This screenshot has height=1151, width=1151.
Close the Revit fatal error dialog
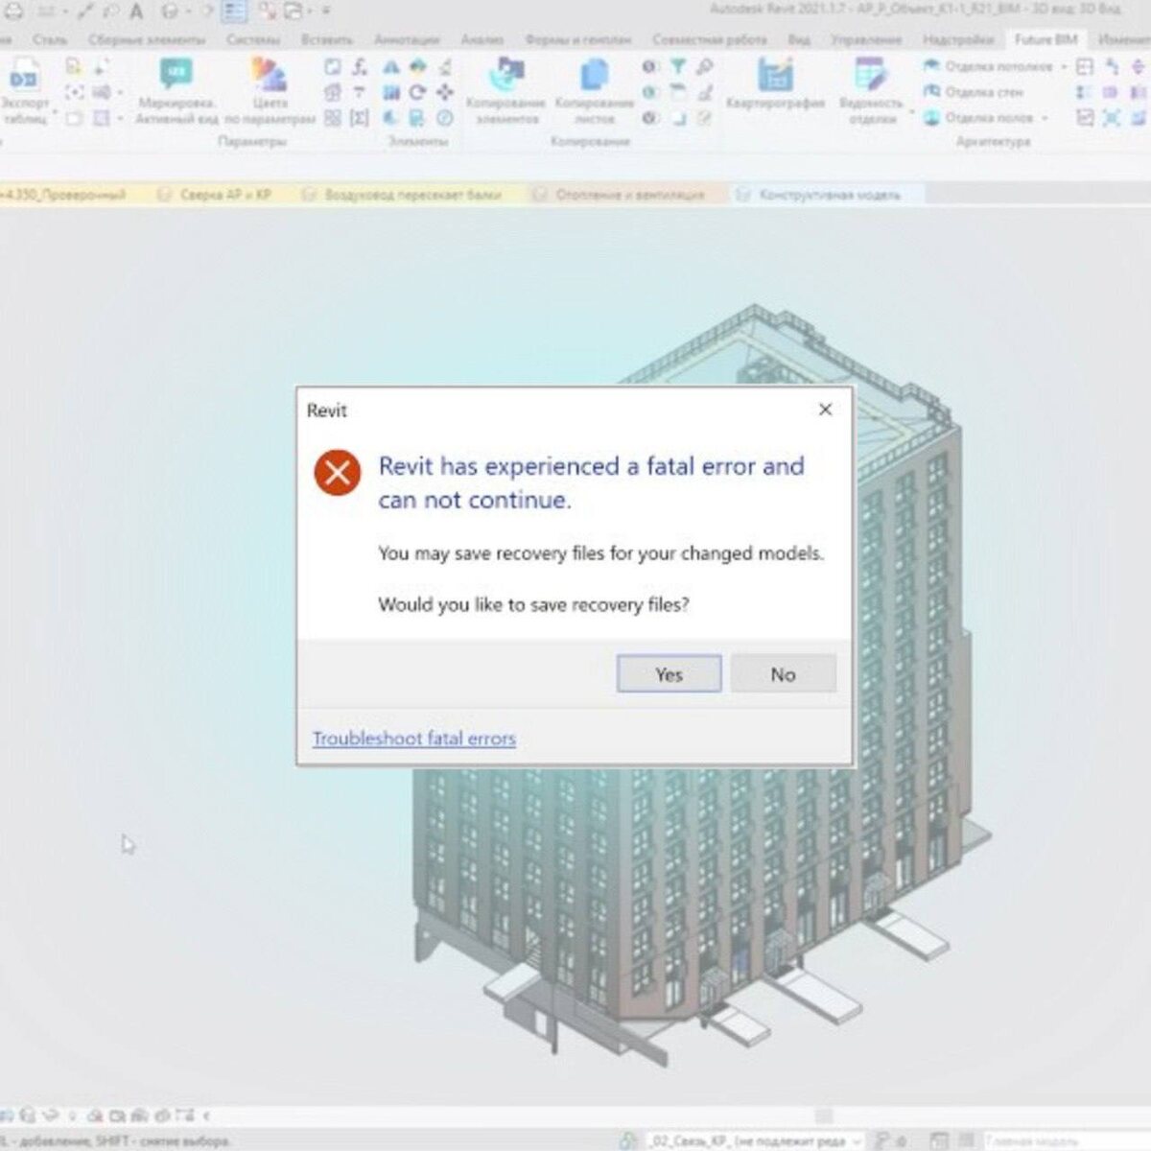(x=825, y=410)
